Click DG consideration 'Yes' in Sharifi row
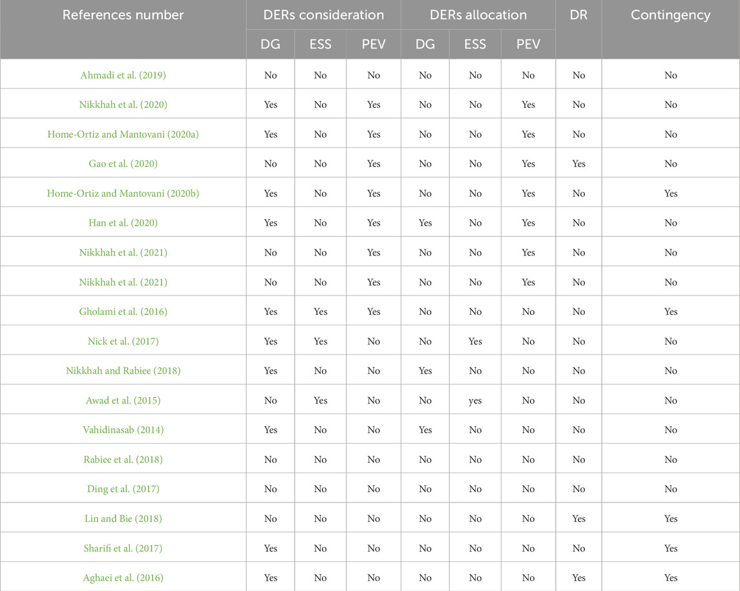 coord(270,548)
